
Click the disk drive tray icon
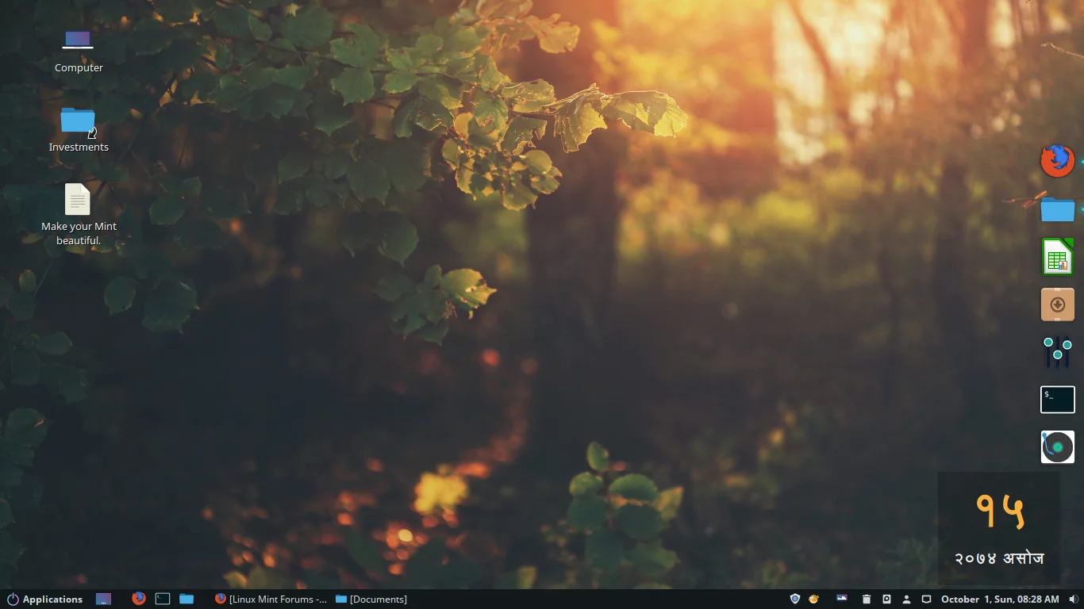[x=886, y=599]
